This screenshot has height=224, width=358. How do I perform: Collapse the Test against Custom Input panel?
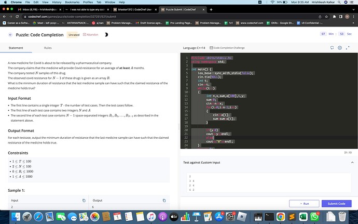pos(352,163)
